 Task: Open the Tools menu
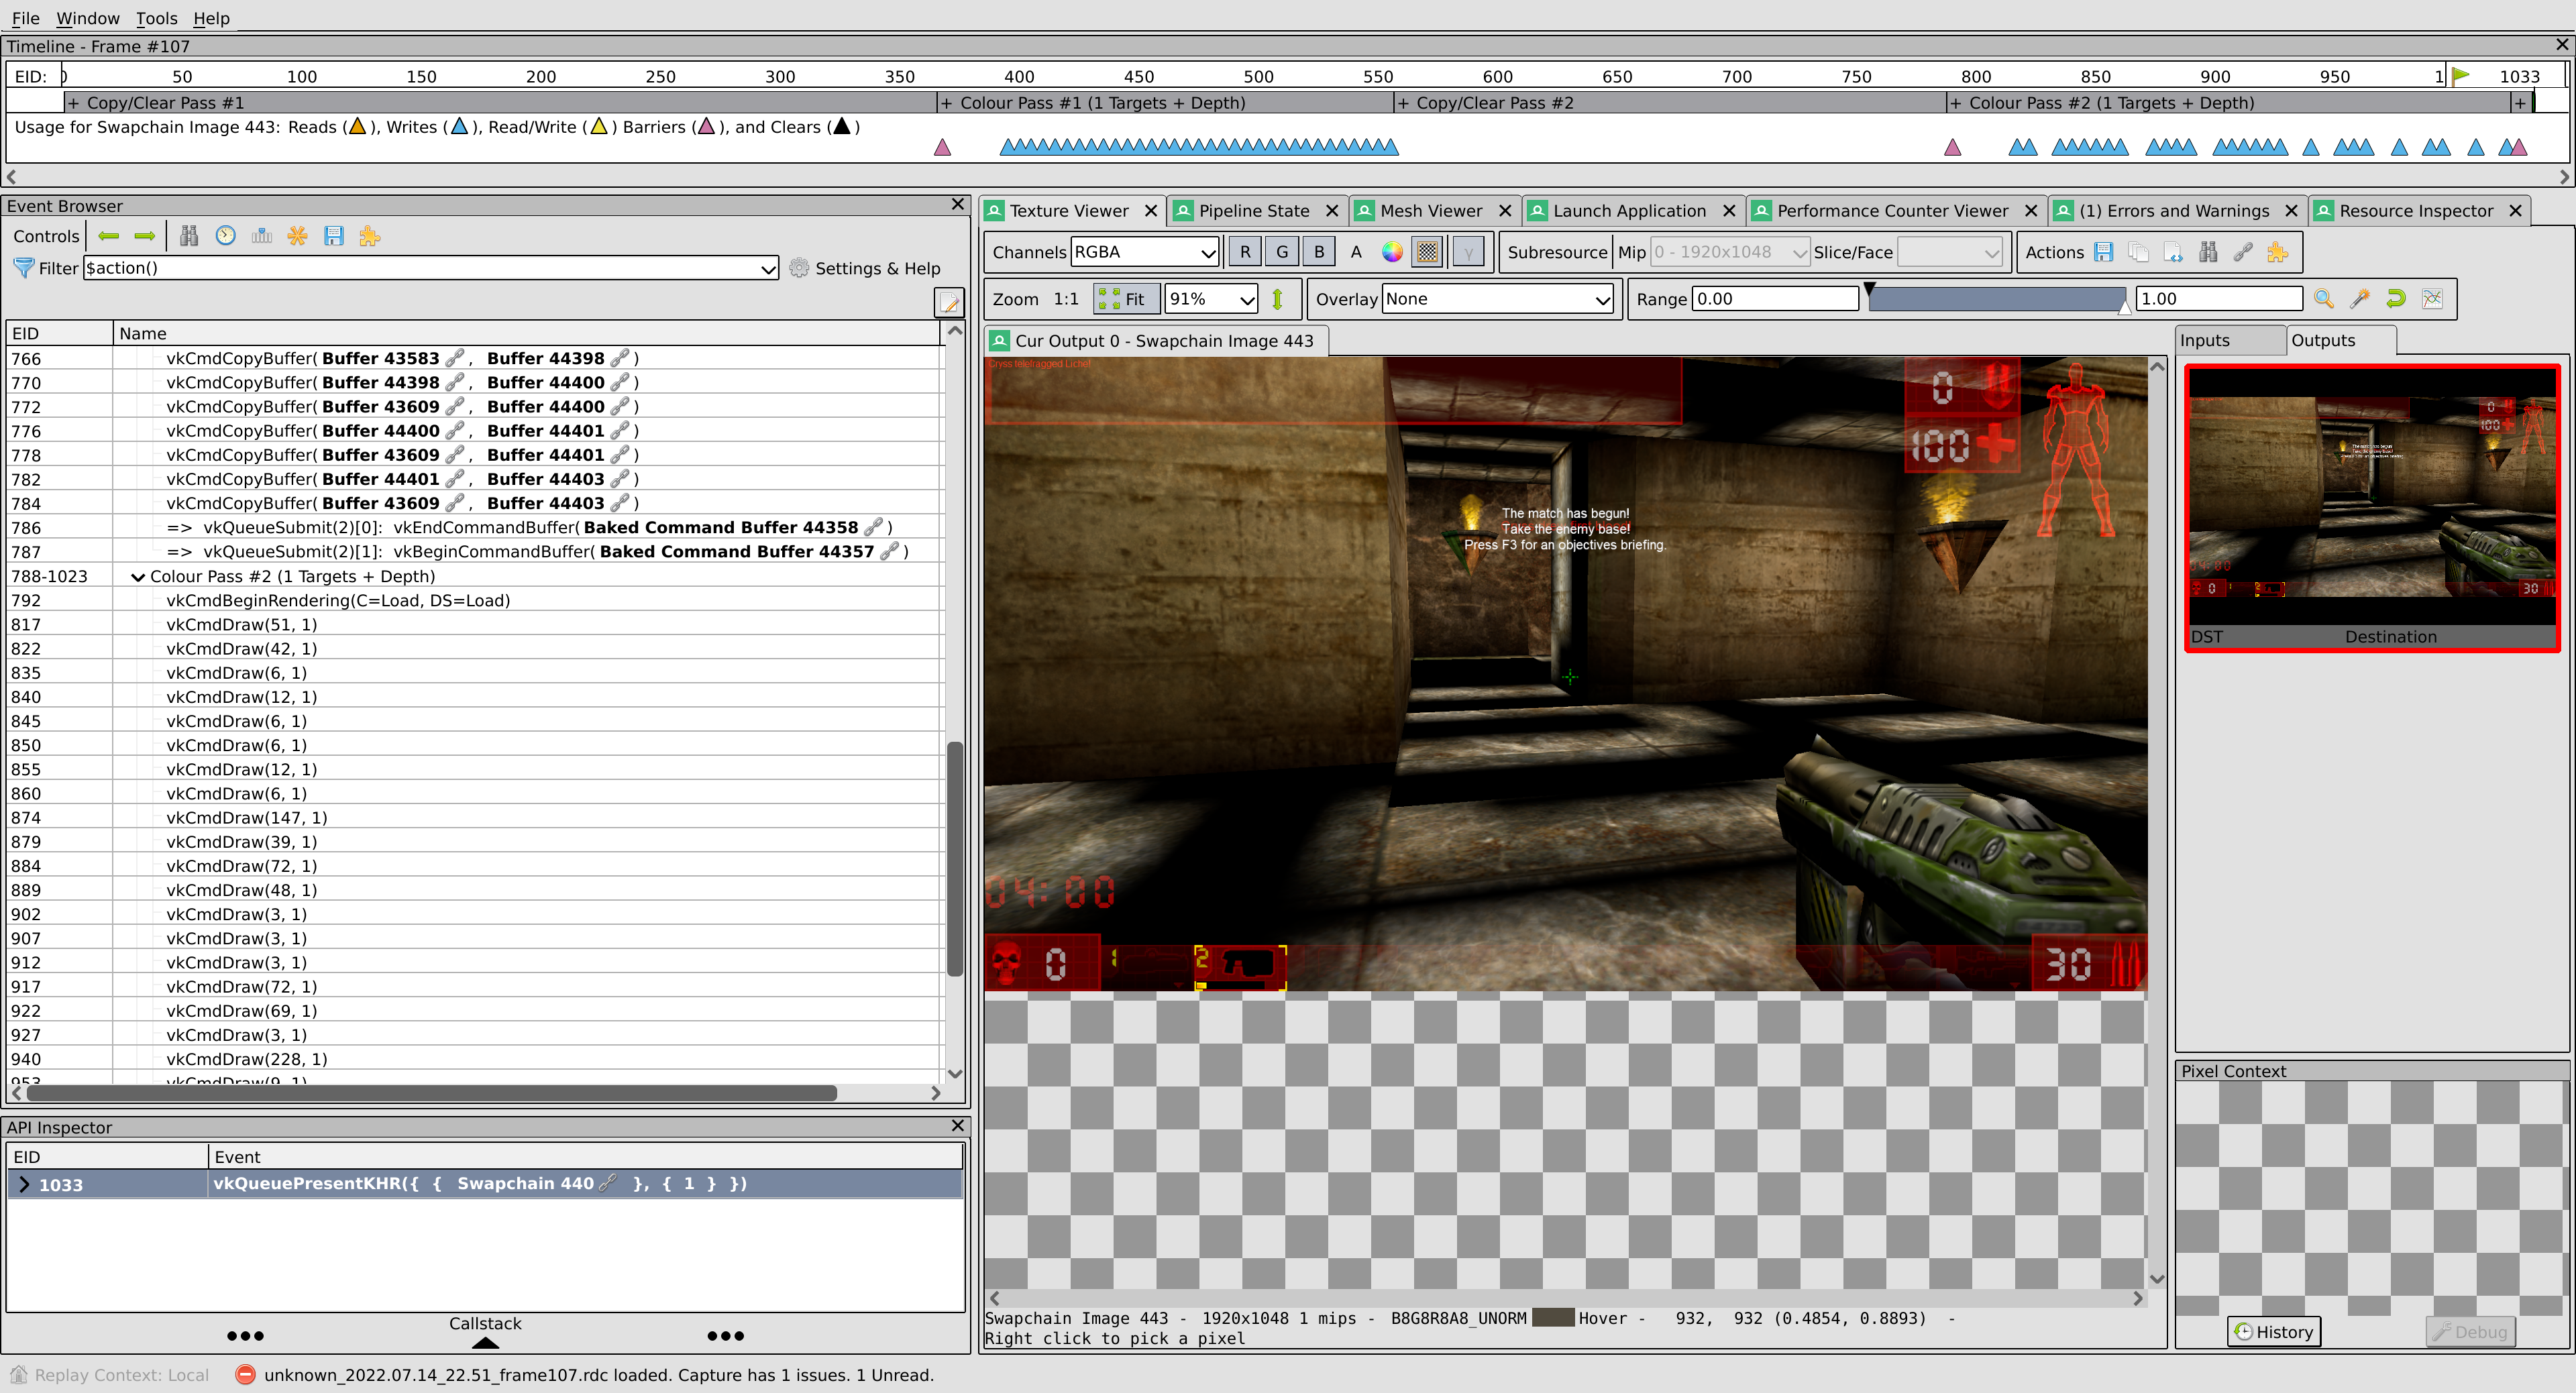click(156, 18)
